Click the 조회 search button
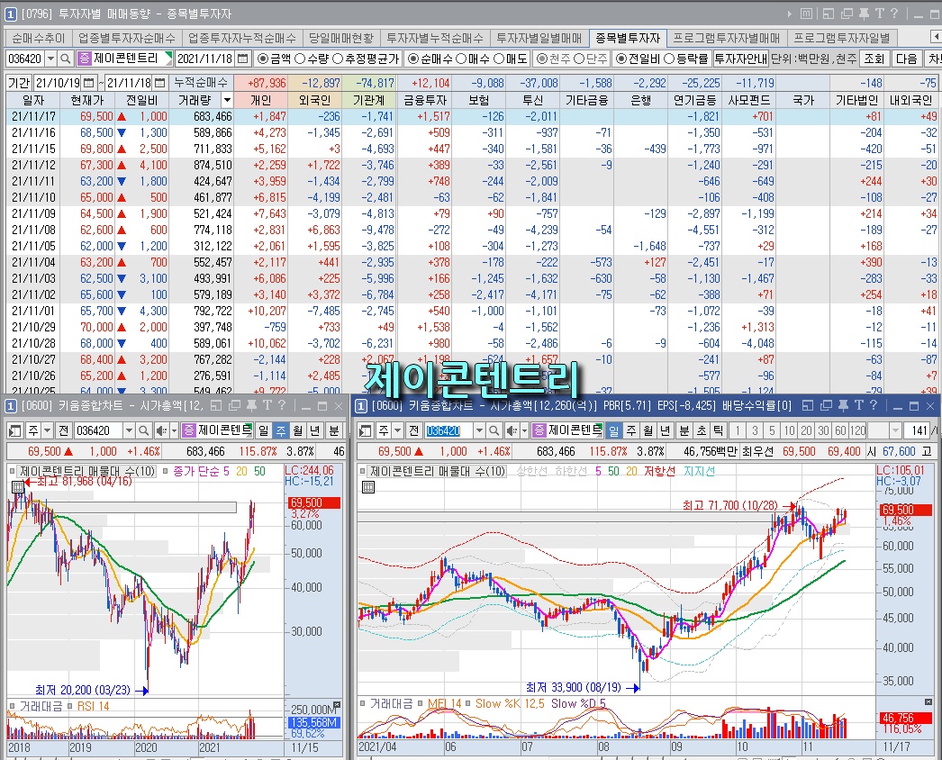 [x=874, y=59]
